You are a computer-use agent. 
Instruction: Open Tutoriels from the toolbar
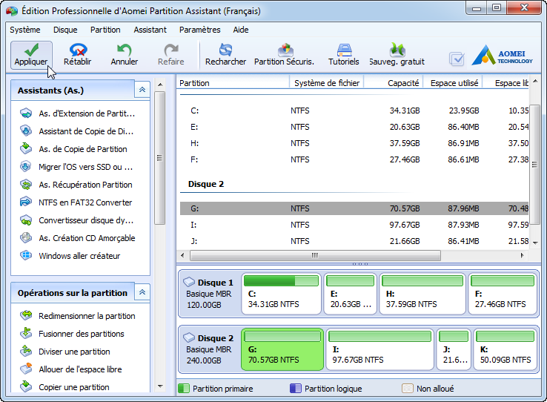(343, 54)
